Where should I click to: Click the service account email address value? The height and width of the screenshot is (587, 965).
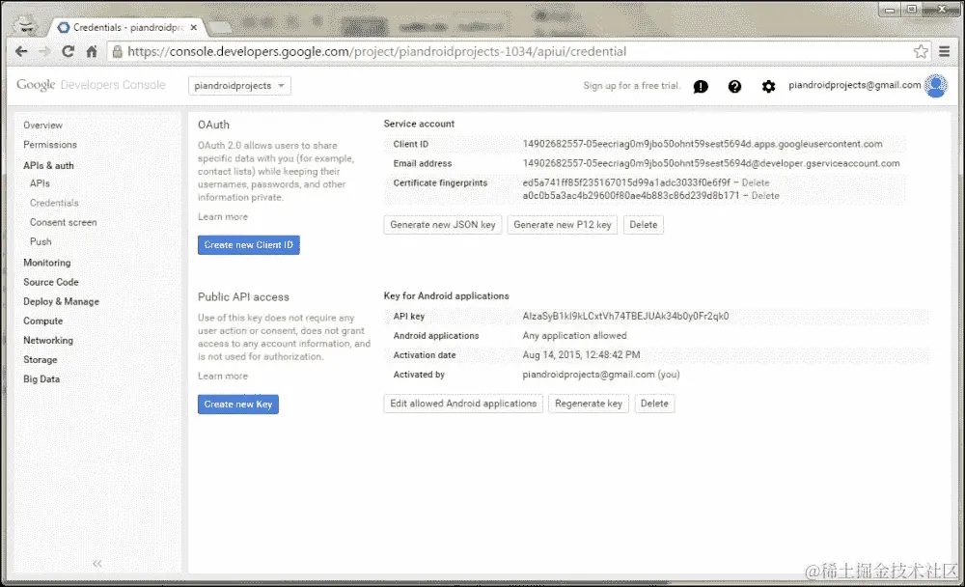[711, 164]
